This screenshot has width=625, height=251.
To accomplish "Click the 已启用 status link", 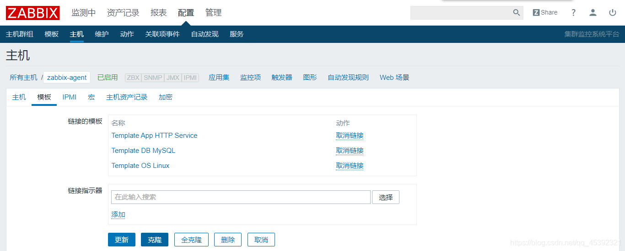I will point(108,78).
